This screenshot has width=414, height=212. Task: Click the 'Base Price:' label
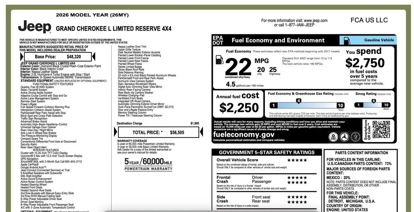pos(45,57)
